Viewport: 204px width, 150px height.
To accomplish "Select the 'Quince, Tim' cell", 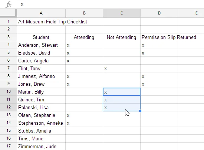I will coord(41,100).
